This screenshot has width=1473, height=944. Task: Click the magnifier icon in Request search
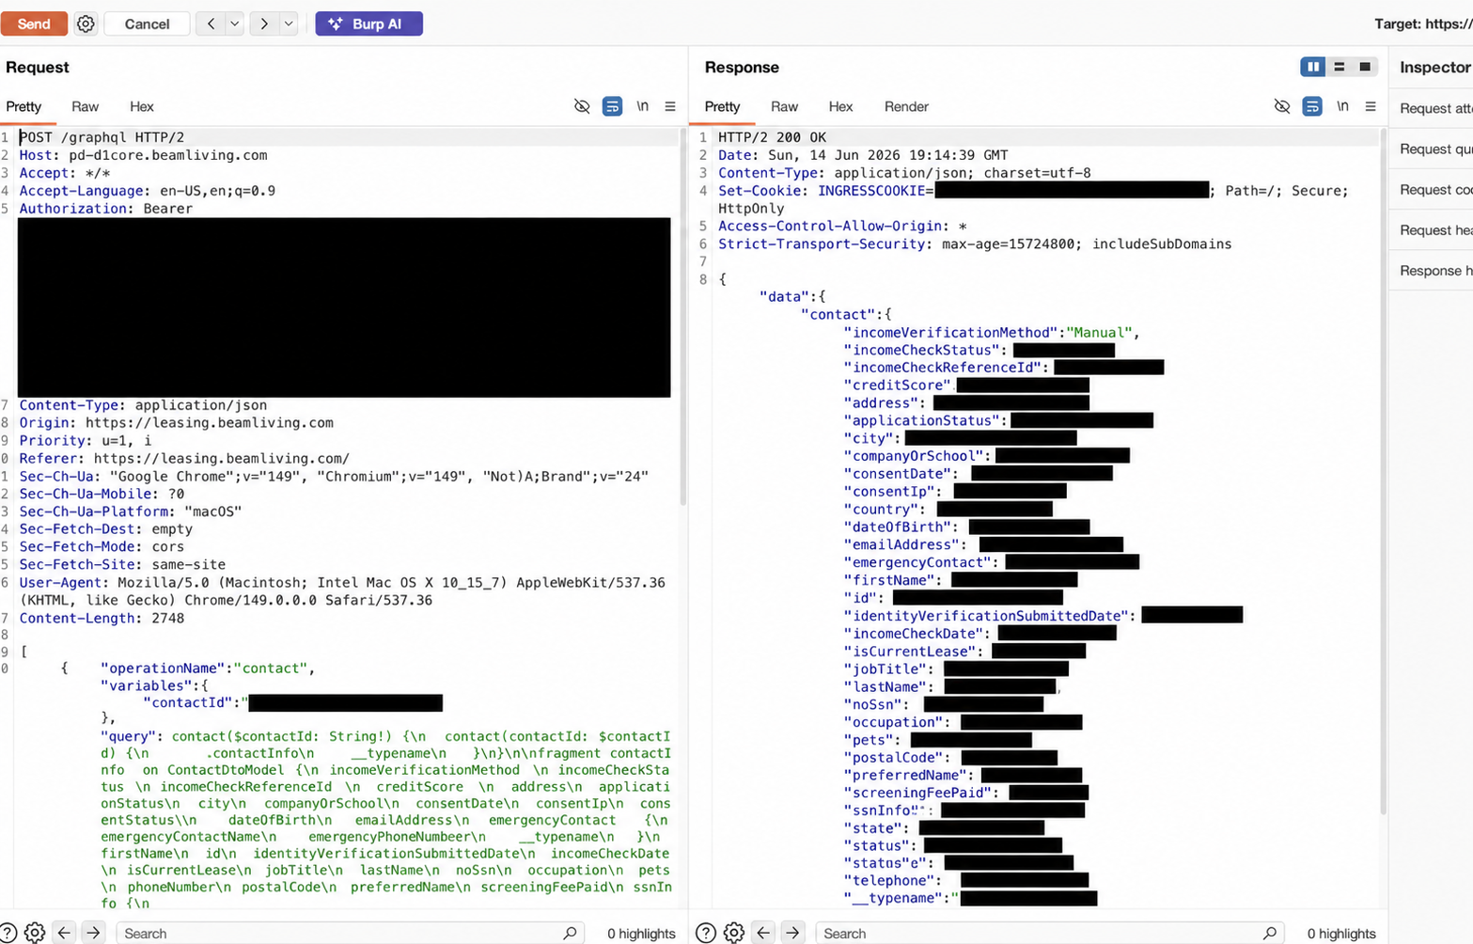tap(570, 933)
